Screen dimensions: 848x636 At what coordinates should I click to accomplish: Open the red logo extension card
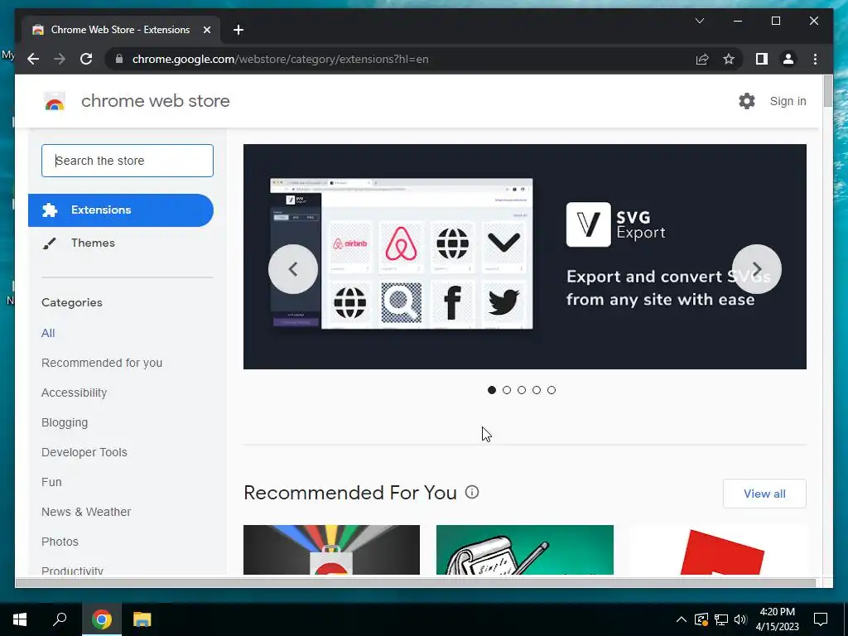click(x=718, y=550)
